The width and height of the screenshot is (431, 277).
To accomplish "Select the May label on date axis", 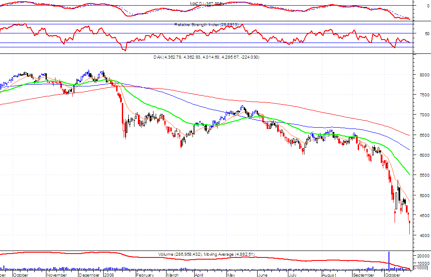I will tap(231, 275).
